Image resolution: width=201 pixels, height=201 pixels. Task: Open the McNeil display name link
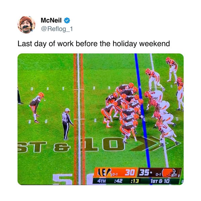[51, 20]
